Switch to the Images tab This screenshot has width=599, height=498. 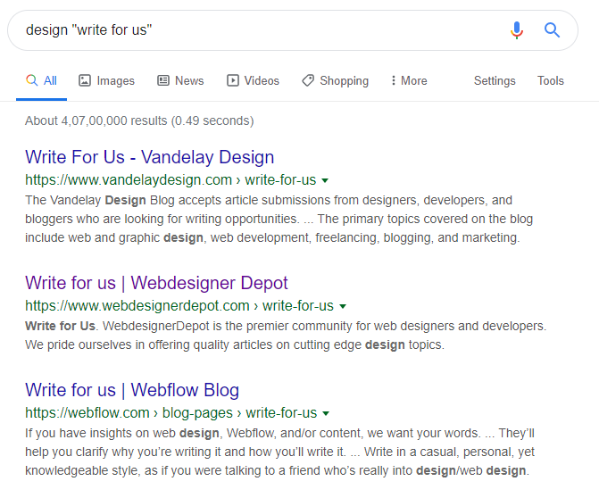tap(106, 80)
